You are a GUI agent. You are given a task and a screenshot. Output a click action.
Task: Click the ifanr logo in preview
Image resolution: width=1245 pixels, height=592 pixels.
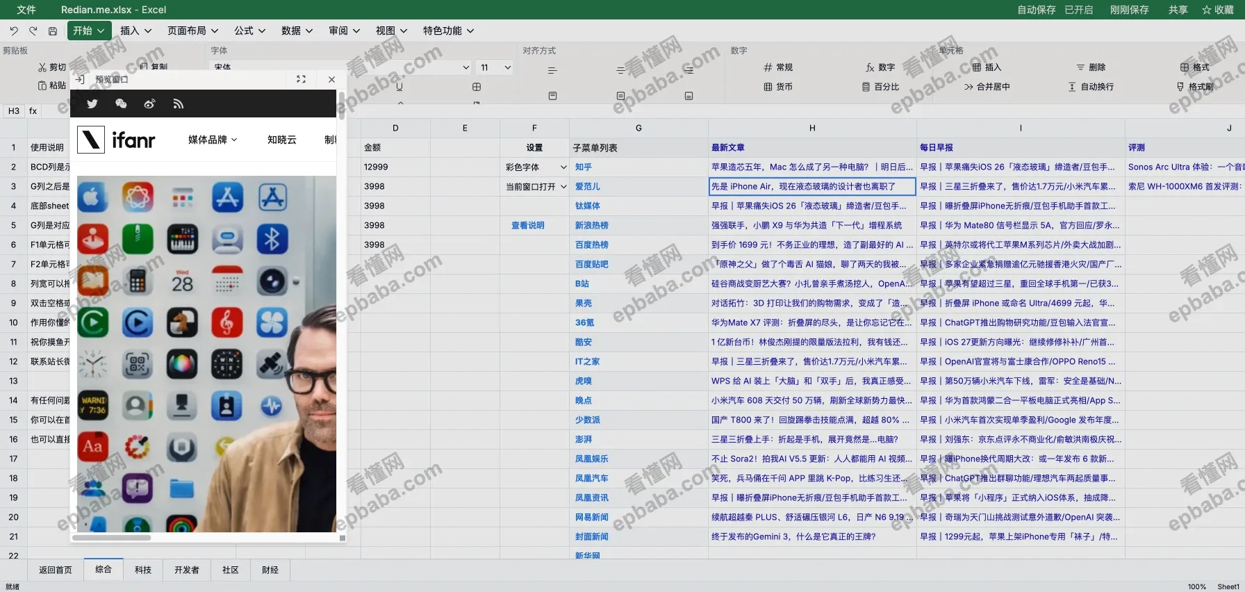pyautogui.click(x=117, y=140)
